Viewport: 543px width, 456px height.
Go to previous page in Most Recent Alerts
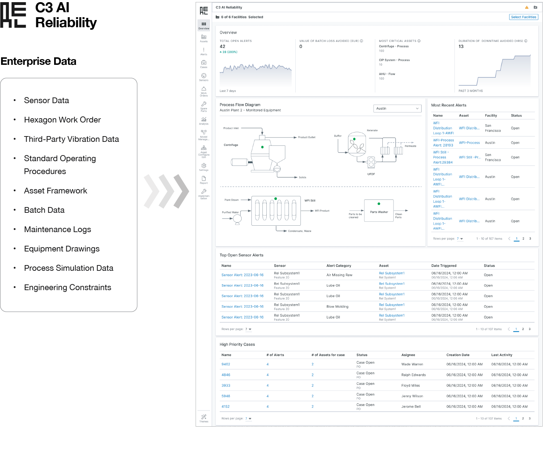click(509, 239)
